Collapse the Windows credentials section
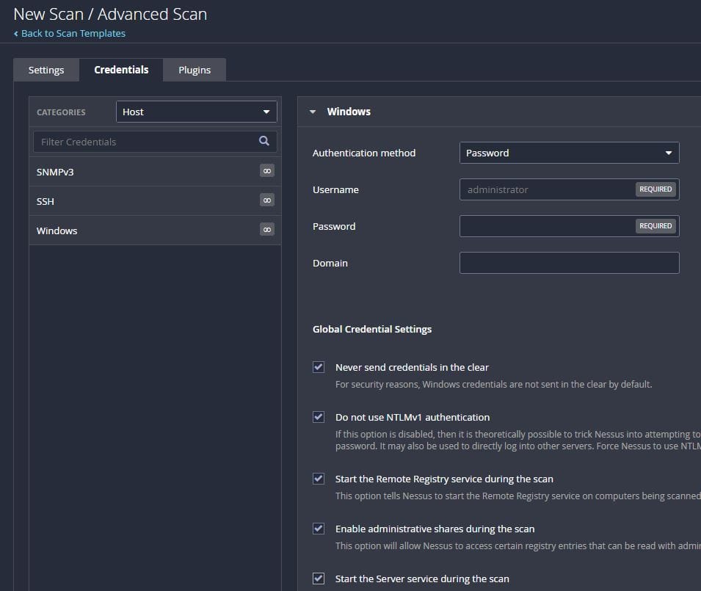Screen dimensions: 701x591 (x=313, y=112)
